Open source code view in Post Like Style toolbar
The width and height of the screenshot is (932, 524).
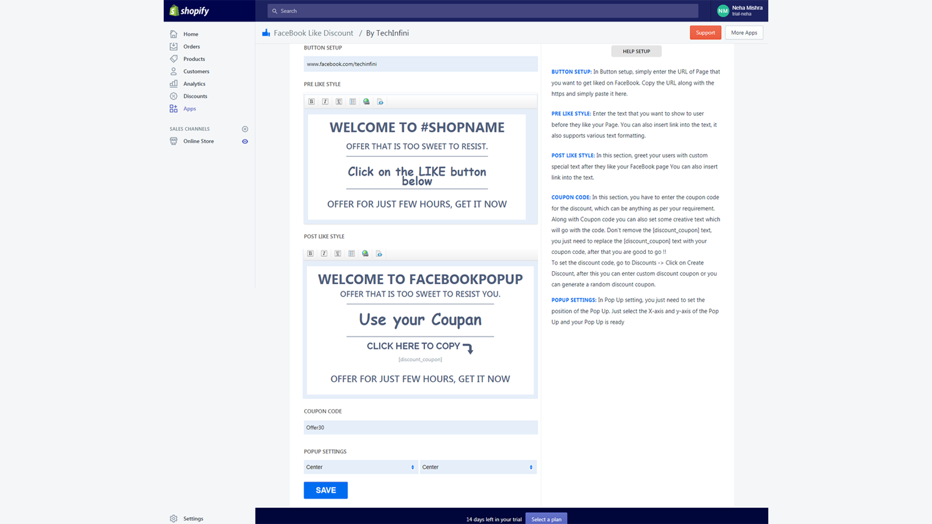click(x=379, y=254)
